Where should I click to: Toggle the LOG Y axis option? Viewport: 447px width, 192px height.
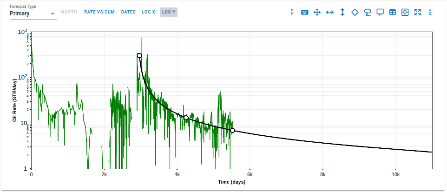click(x=168, y=12)
